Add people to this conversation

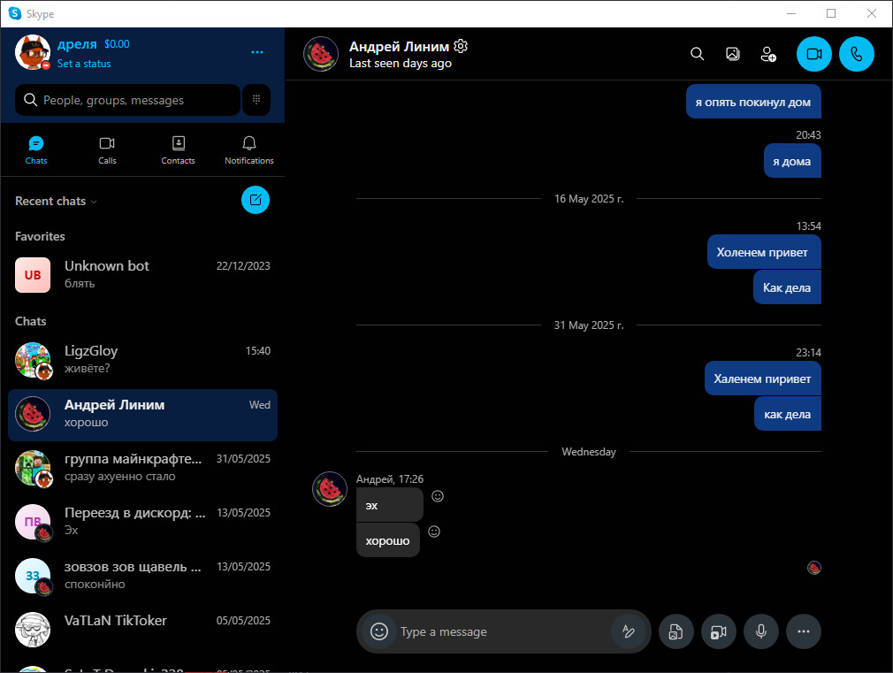(x=768, y=54)
